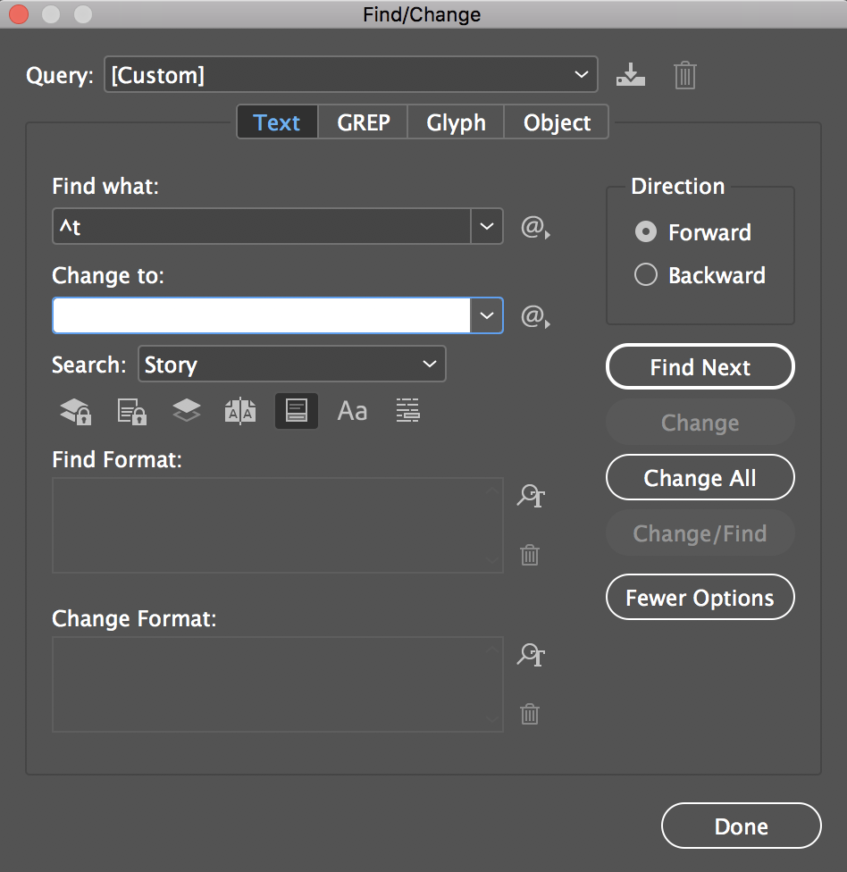Select the Backward direction radio button

click(x=645, y=275)
